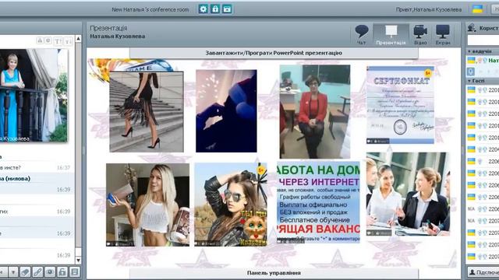This screenshot has height=280, width=499.
Task: Open the dark blue silhouette photo
Action: [x=226, y=111]
